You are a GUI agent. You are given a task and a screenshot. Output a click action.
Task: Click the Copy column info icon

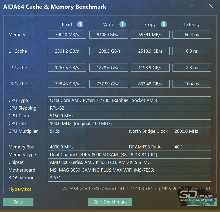point(164,24)
